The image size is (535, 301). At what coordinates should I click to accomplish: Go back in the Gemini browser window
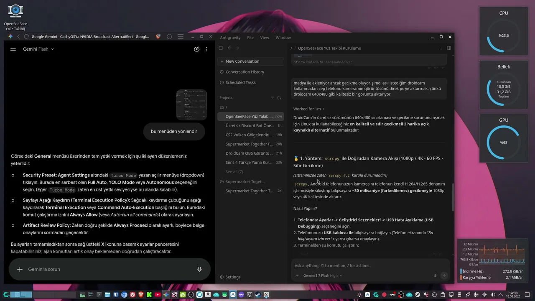[x=18, y=37]
